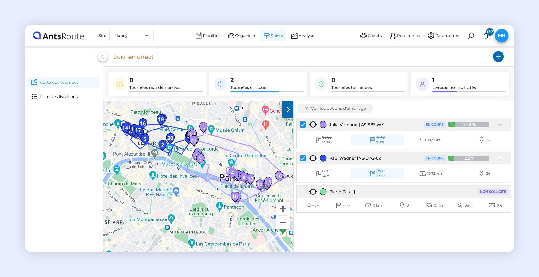Click the Tournées en cours card
The width and height of the screenshot is (539, 277).
258,84
